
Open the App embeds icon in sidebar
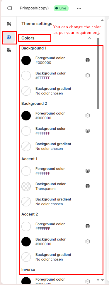pyautogui.click(x=9, y=50)
